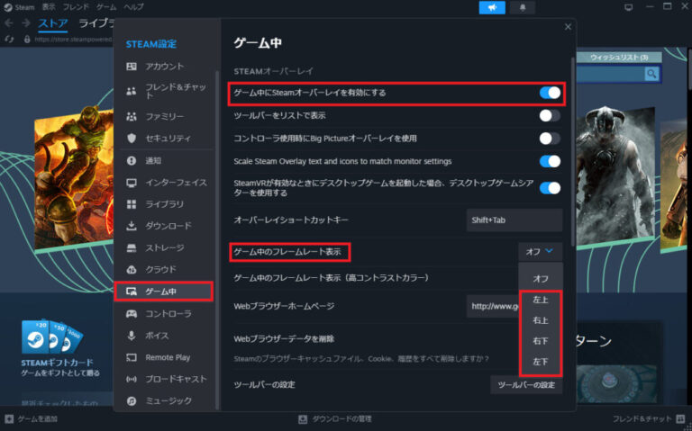Click the Webブラウザーデータを削除 label
The image size is (692, 431).
[284, 339]
